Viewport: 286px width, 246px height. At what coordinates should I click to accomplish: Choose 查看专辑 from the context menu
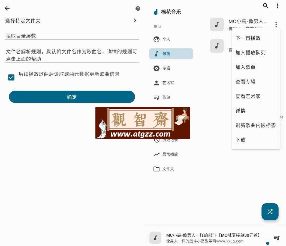pos(256,82)
